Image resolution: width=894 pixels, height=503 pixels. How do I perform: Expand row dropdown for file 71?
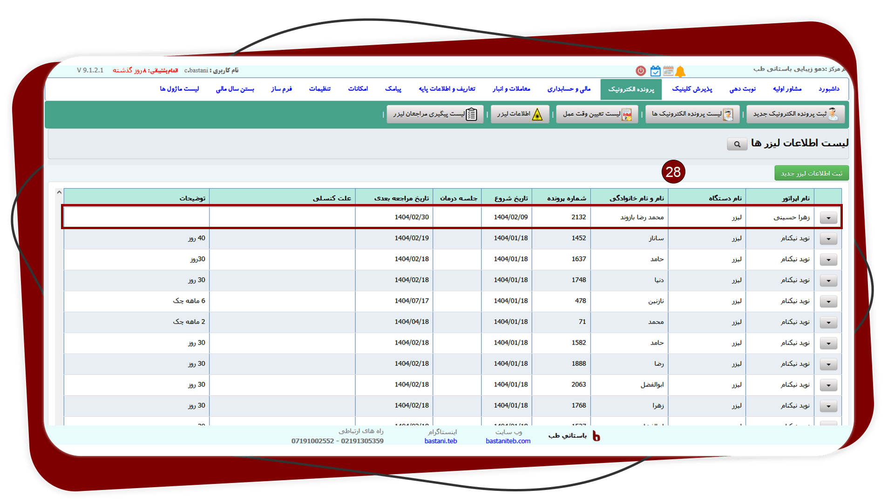click(x=828, y=323)
